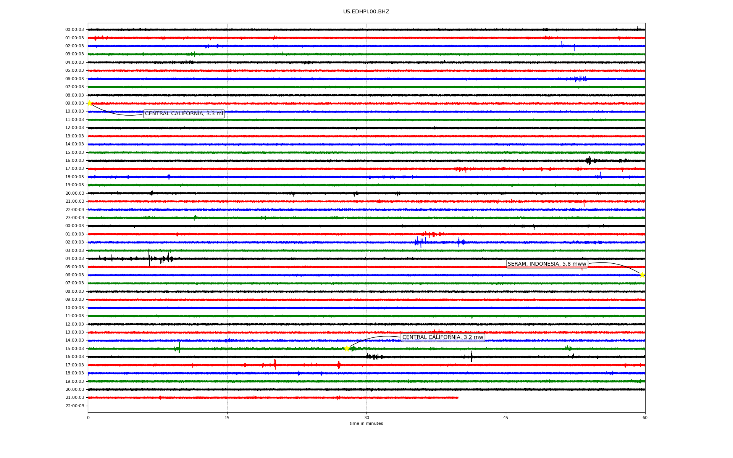733x458 pixels.
Task: Click the blue burst on 06:00:03 trace near top
Action: [580, 79]
